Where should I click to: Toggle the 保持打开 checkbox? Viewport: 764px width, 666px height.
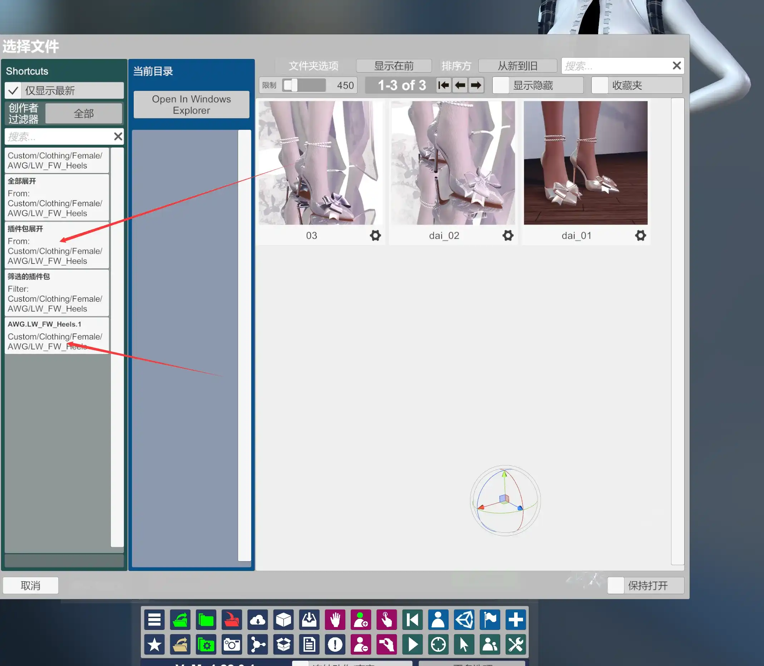click(615, 586)
